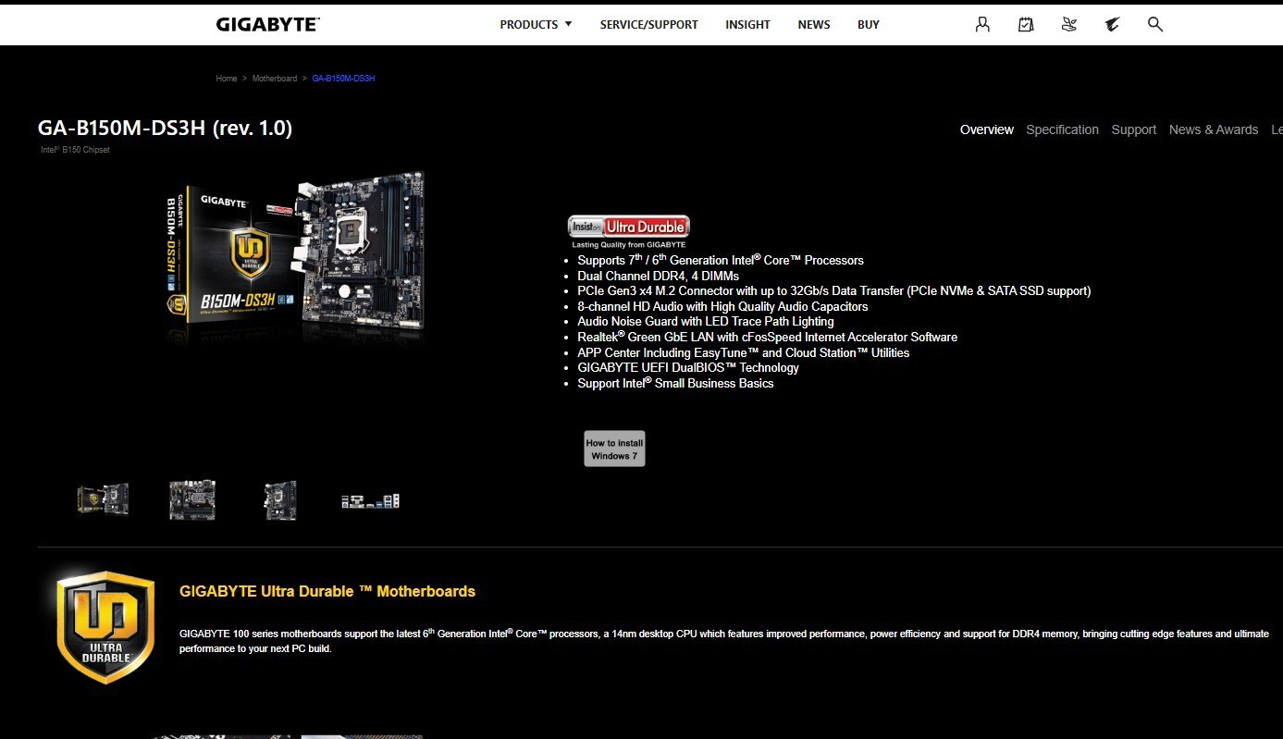Click How to install Windows 7 button
This screenshot has width=1283, height=739.
(x=614, y=449)
